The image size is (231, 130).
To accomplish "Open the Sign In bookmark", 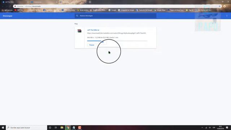I will [x=189, y=10].
